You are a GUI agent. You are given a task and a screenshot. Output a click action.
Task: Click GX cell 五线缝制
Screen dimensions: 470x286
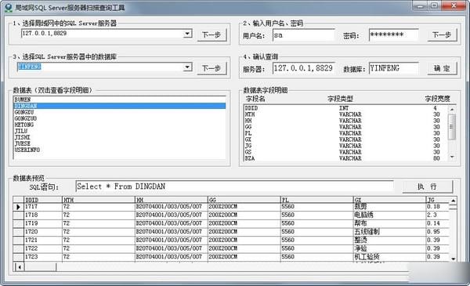389,232
